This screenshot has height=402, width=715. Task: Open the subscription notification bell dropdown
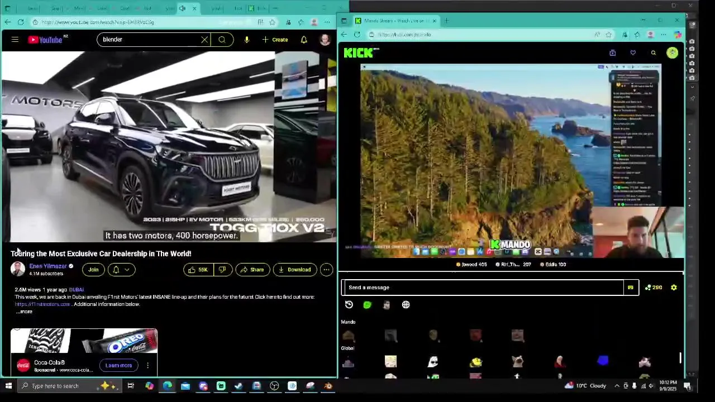[x=121, y=270]
